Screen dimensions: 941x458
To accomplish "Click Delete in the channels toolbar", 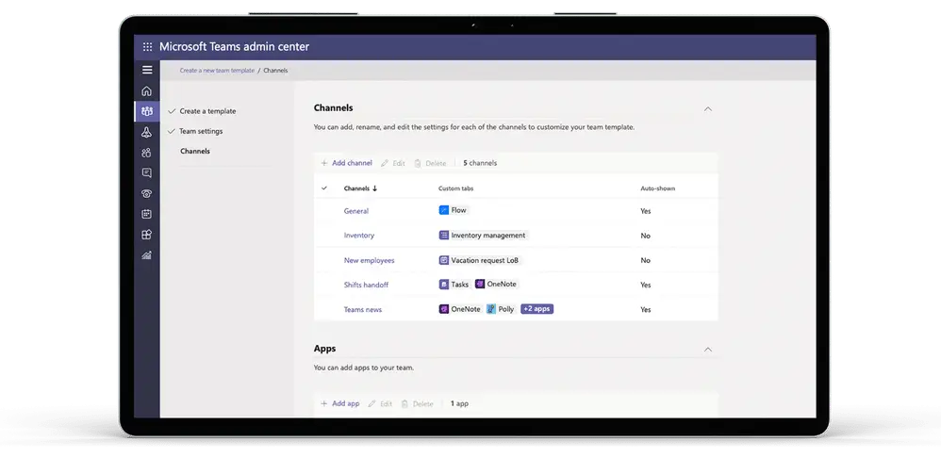I will pos(430,163).
